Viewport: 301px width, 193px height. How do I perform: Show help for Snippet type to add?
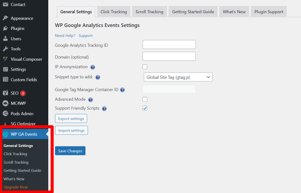click(x=98, y=77)
